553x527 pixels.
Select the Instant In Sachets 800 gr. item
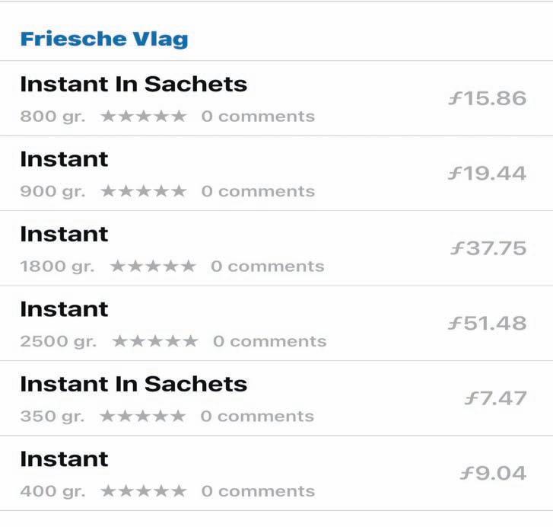click(x=277, y=98)
